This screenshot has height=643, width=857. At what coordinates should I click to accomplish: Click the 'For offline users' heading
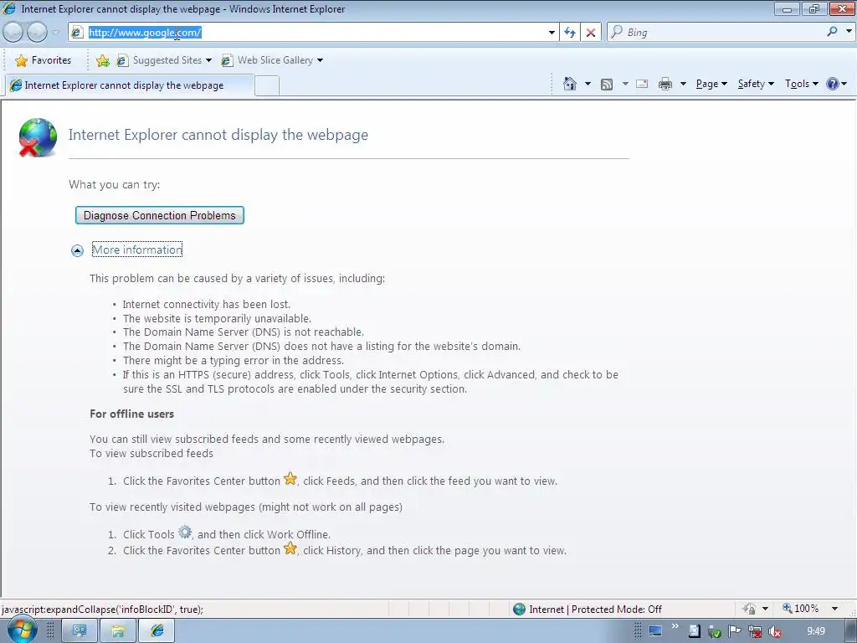[131, 414]
